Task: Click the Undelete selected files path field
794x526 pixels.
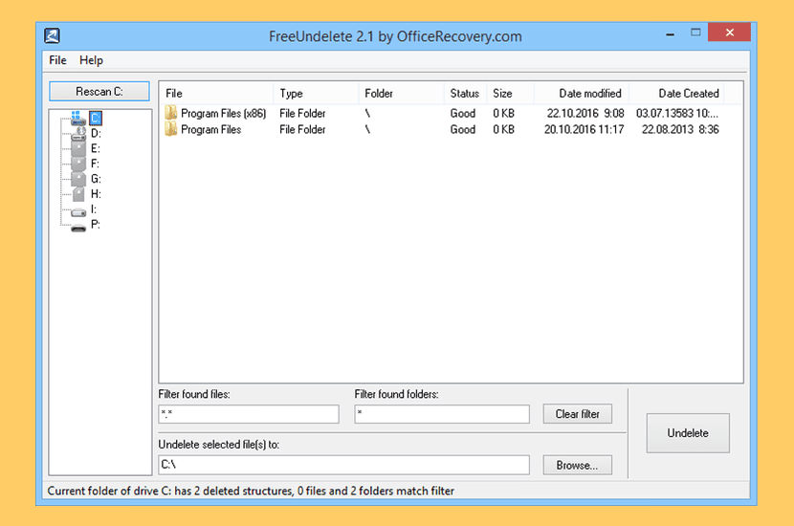Action: 343,465
